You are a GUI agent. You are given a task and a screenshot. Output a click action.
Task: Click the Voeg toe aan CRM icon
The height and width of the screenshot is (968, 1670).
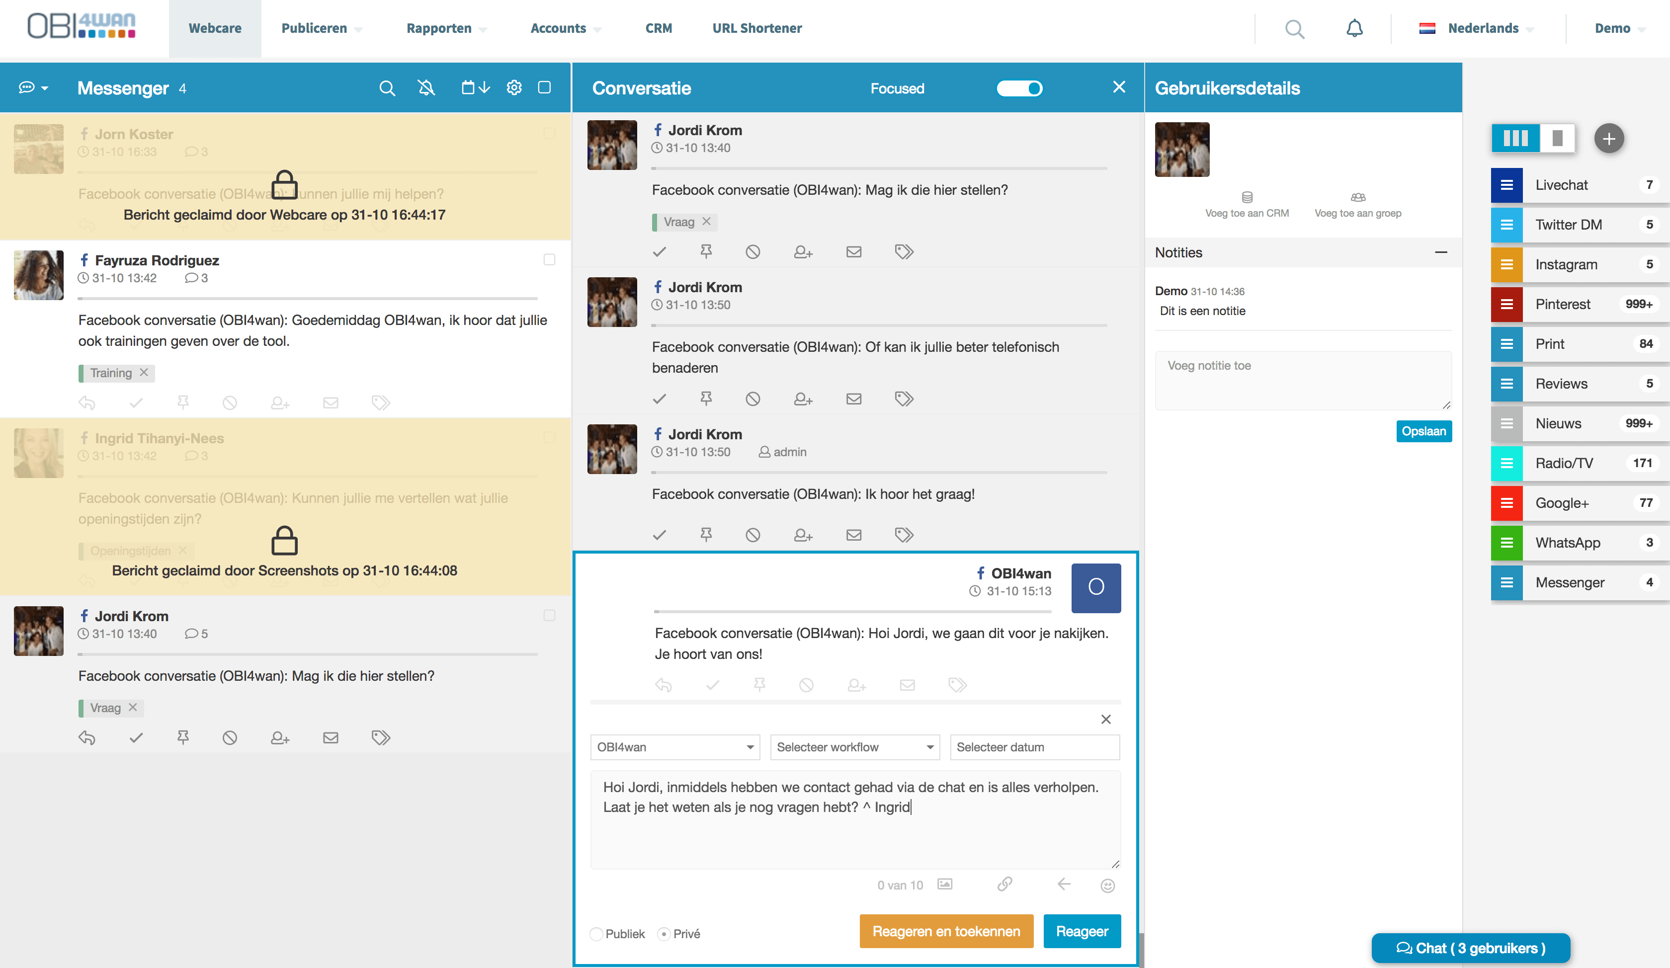(1247, 197)
